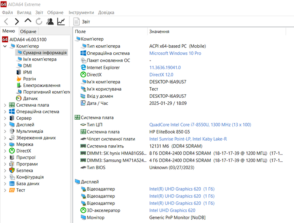
Task: Open the Файл menu
Action: 7,13
